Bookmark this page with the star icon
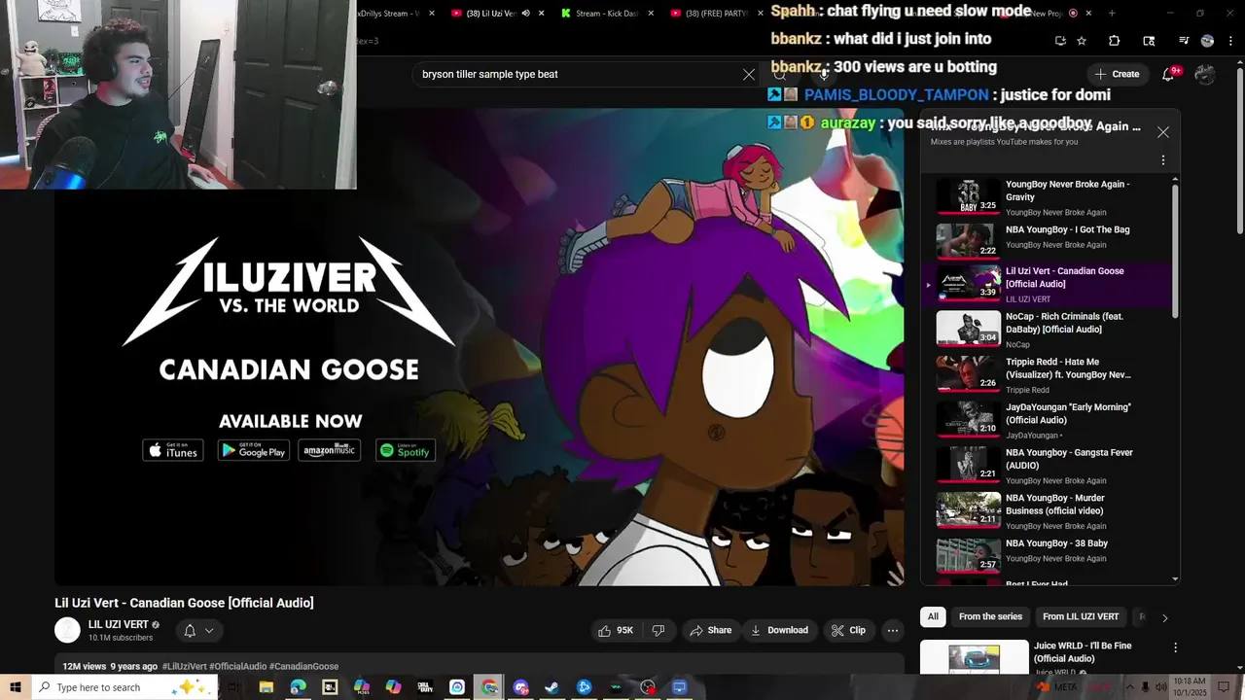1245x700 pixels. tap(1082, 41)
